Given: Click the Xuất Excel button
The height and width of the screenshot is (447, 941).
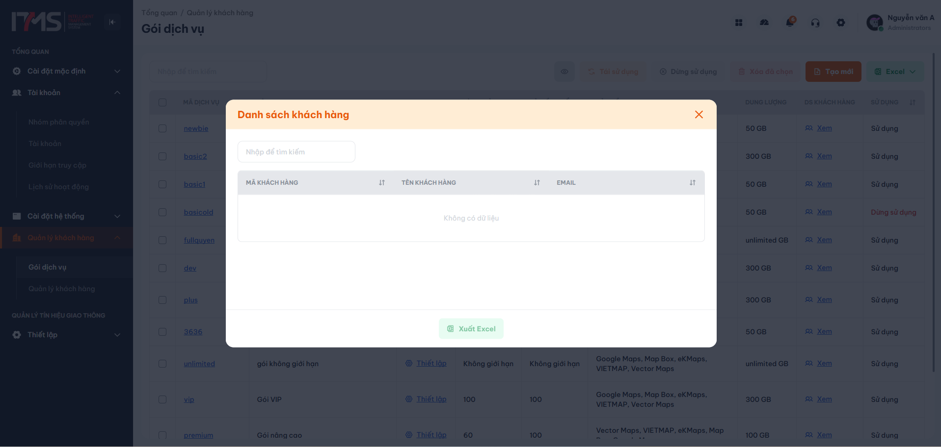Looking at the screenshot, I should [471, 329].
